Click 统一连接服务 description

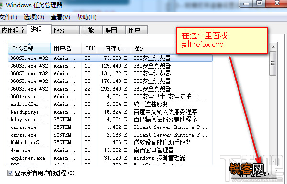(151, 104)
